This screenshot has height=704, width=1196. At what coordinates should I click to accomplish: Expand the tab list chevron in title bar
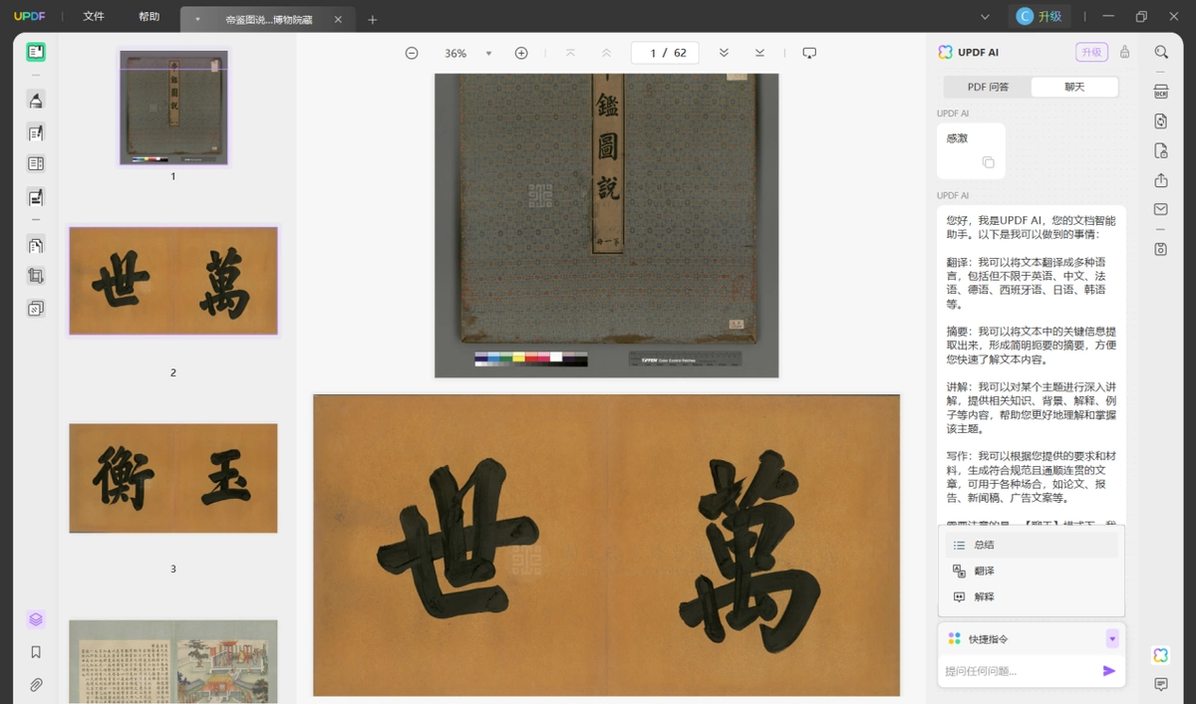[986, 17]
